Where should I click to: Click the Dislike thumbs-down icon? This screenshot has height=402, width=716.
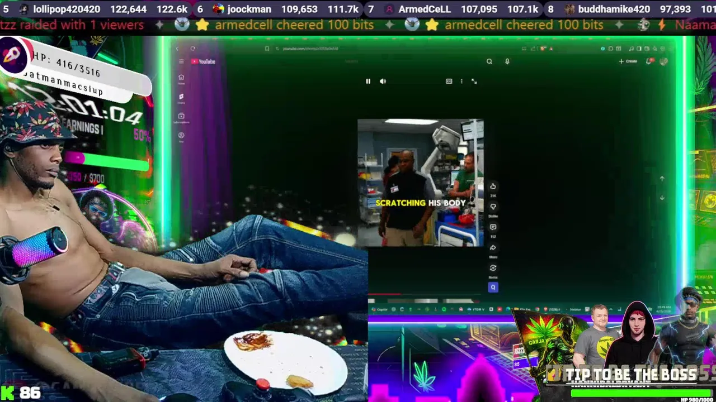coord(493,207)
